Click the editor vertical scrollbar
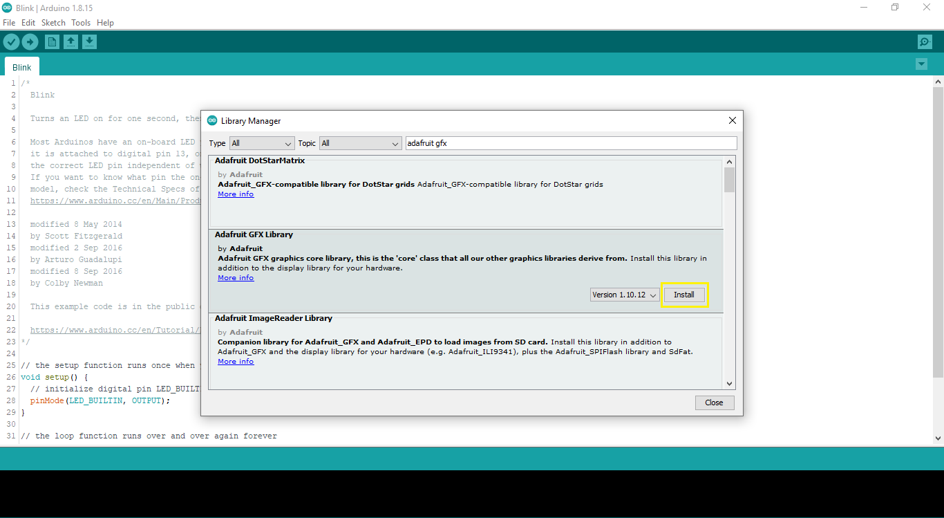The width and height of the screenshot is (944, 518). point(938,232)
